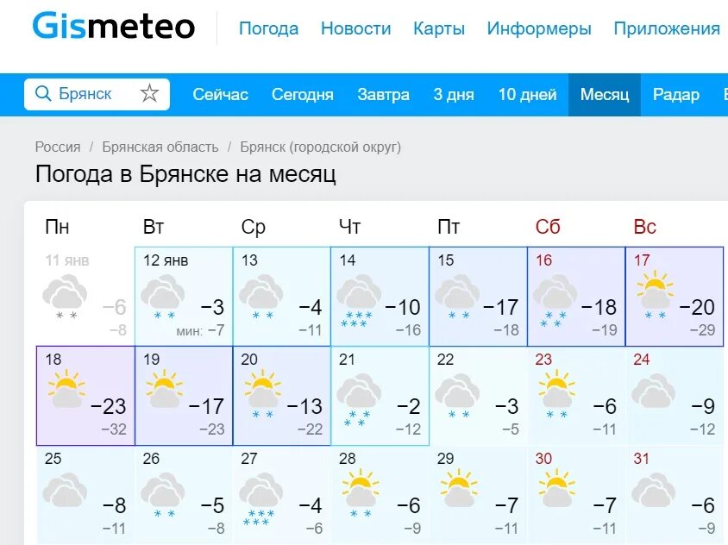Go to Информеры section
The width and height of the screenshot is (728, 545).
point(539,28)
